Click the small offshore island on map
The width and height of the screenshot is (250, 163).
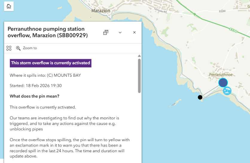click(x=175, y=103)
